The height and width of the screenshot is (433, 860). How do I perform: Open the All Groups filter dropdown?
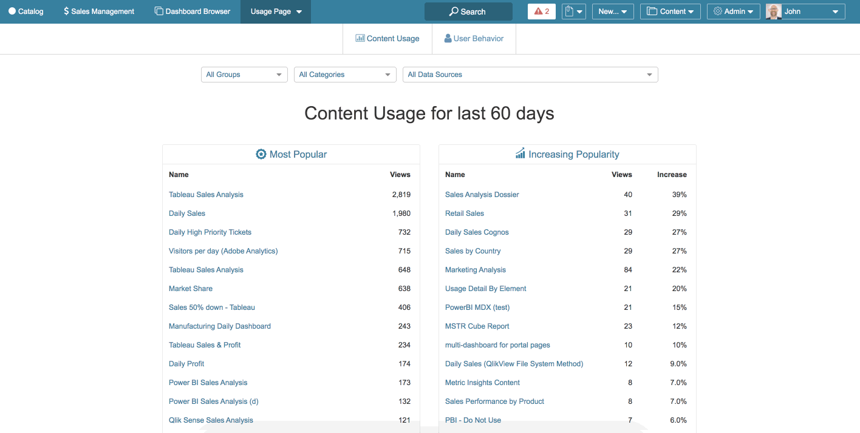point(244,75)
